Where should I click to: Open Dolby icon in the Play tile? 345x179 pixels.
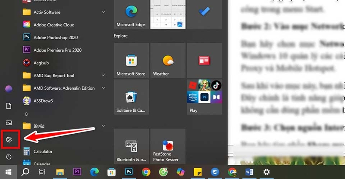[216, 97]
